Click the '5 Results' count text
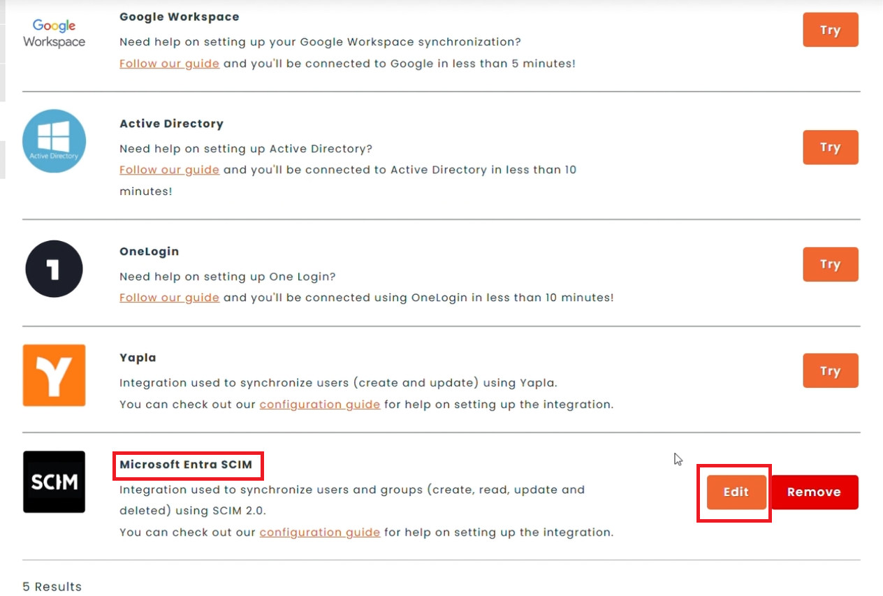Viewport: 883px width, 596px height. [52, 586]
